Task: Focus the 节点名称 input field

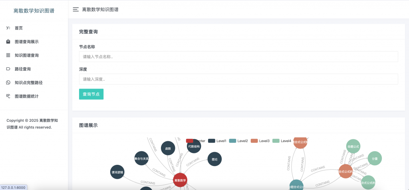Action: coord(238,57)
